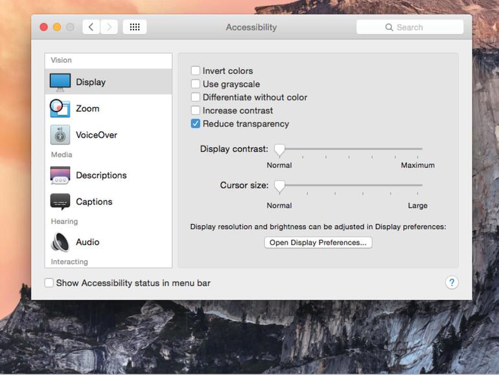The image size is (499, 375).
Task: Select the Audio speaker icon
Action: pyautogui.click(x=60, y=242)
